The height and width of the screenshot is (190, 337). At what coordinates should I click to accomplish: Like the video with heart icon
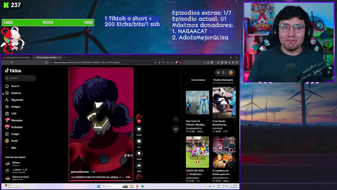point(139,129)
